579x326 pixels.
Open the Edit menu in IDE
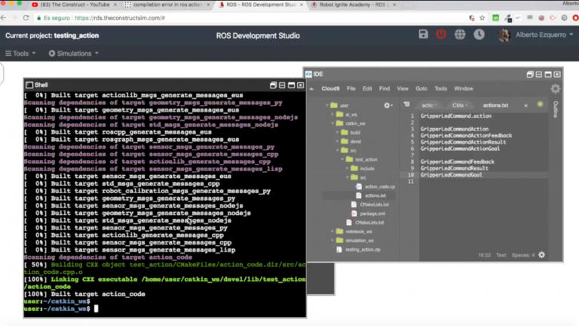pyautogui.click(x=367, y=89)
